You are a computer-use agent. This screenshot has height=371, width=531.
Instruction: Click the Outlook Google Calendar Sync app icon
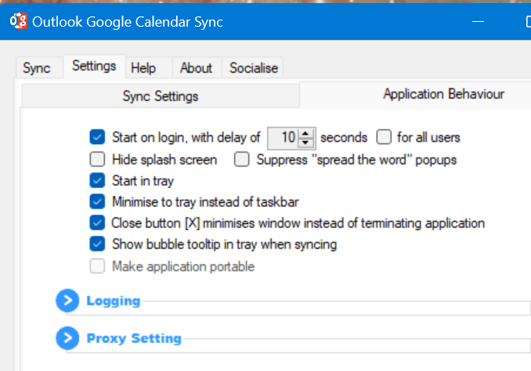[x=18, y=21]
